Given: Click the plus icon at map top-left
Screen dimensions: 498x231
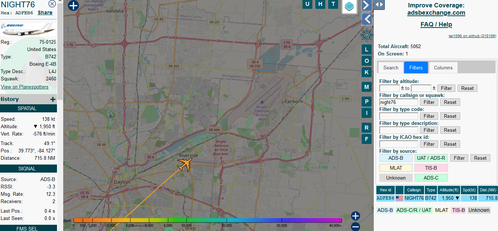Looking at the screenshot, I should pyautogui.click(x=74, y=6).
